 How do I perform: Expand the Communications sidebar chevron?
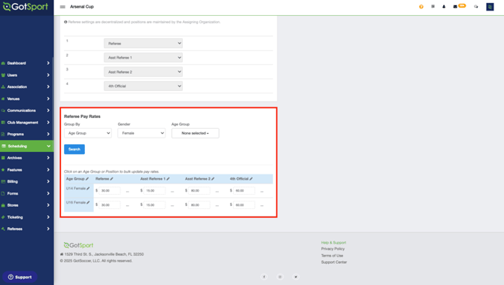48,111
